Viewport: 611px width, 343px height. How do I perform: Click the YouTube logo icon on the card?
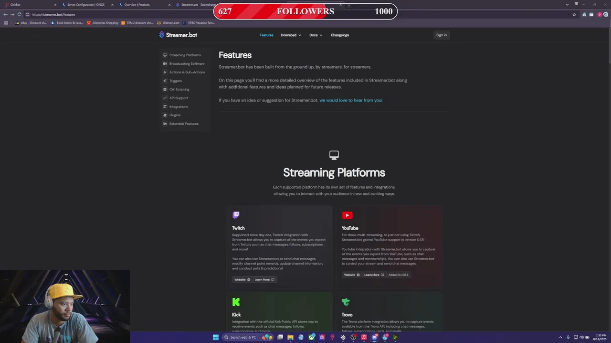pos(347,215)
